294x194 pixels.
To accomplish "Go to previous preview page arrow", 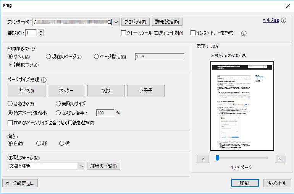I will point(203,159).
